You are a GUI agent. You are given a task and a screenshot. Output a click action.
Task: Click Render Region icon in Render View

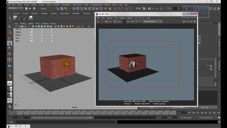click(x=102, y=21)
